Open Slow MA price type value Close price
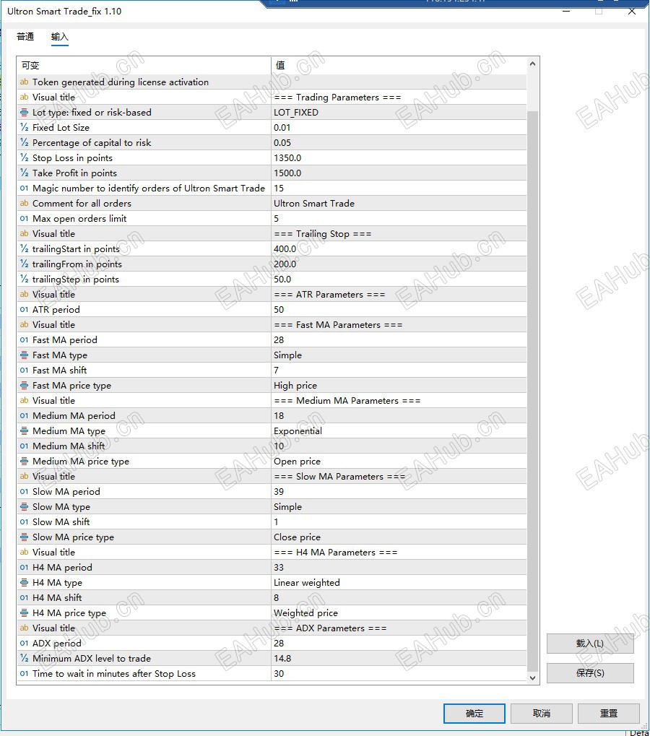650x736 pixels. tap(399, 537)
